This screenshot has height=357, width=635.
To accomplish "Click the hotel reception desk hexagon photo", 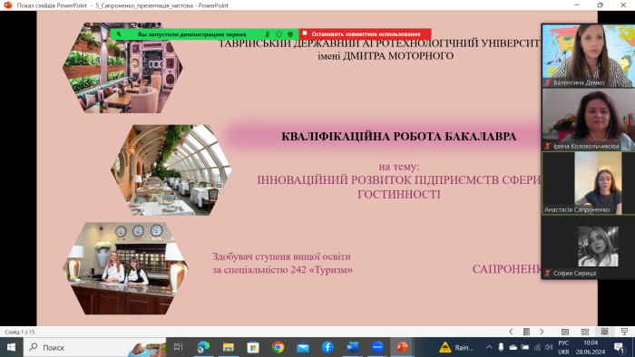I will point(125,268).
